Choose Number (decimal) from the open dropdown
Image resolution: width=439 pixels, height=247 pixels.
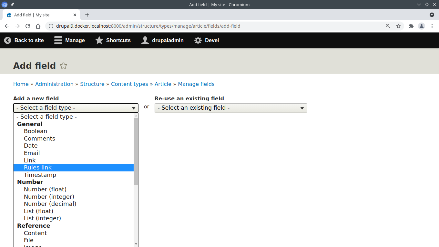click(50, 204)
